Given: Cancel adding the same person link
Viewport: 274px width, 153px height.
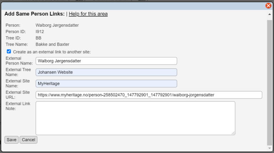Looking at the screenshot, I should 28,140.
